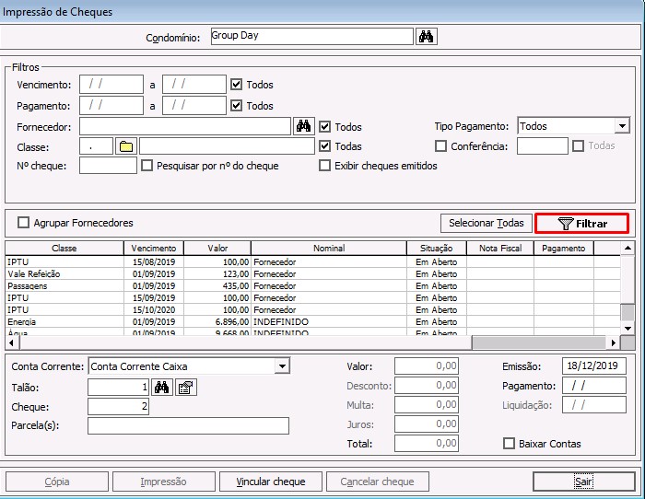Focus Nº cheque field
This screenshot has width=645, height=499.
[x=108, y=165]
